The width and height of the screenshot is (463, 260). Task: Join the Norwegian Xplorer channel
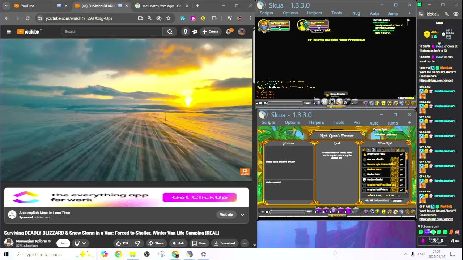pos(63,243)
